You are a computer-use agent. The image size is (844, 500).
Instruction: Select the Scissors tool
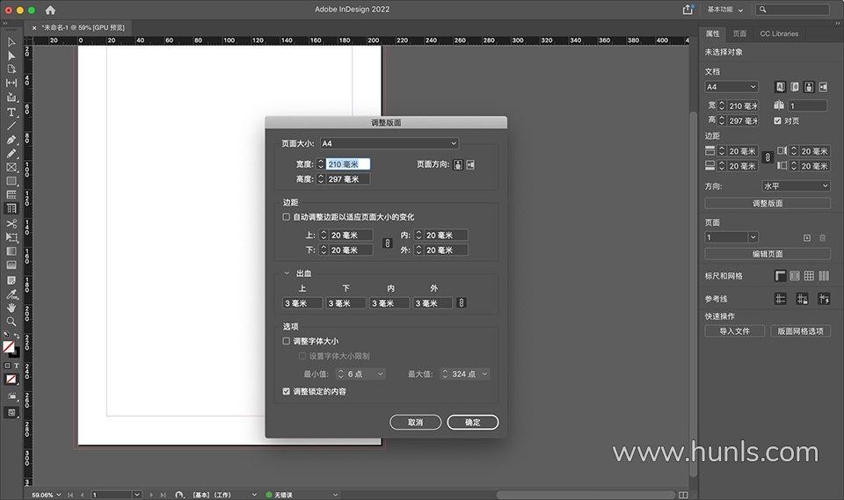click(x=11, y=223)
